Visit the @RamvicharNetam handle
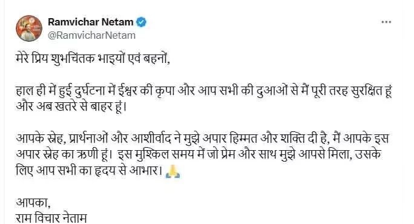This screenshot has height=224, width=414. pos(91,35)
